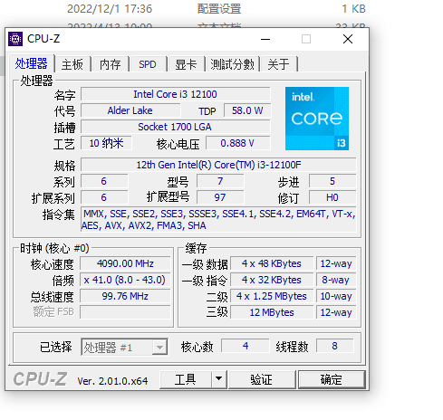Open the 内存 tab
The image size is (443, 420).
coord(111,64)
